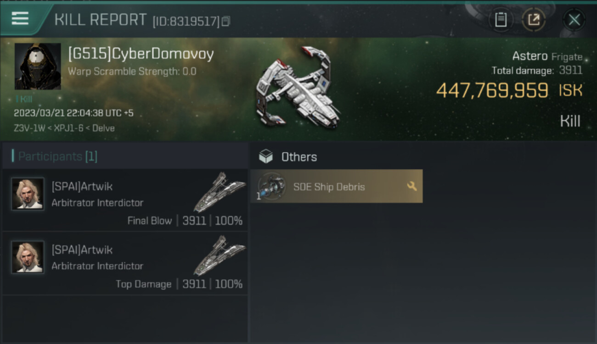Click the [G515]CyberDomovoy pilot name

click(x=141, y=54)
